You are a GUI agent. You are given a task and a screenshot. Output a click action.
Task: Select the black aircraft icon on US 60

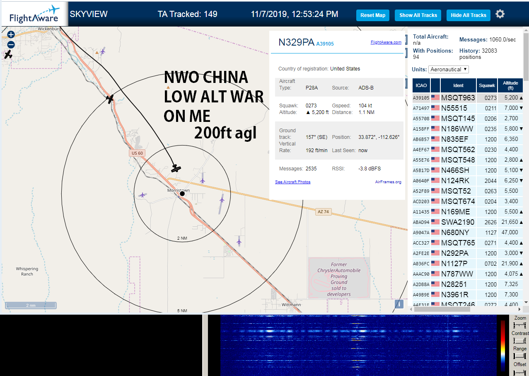click(x=110, y=99)
